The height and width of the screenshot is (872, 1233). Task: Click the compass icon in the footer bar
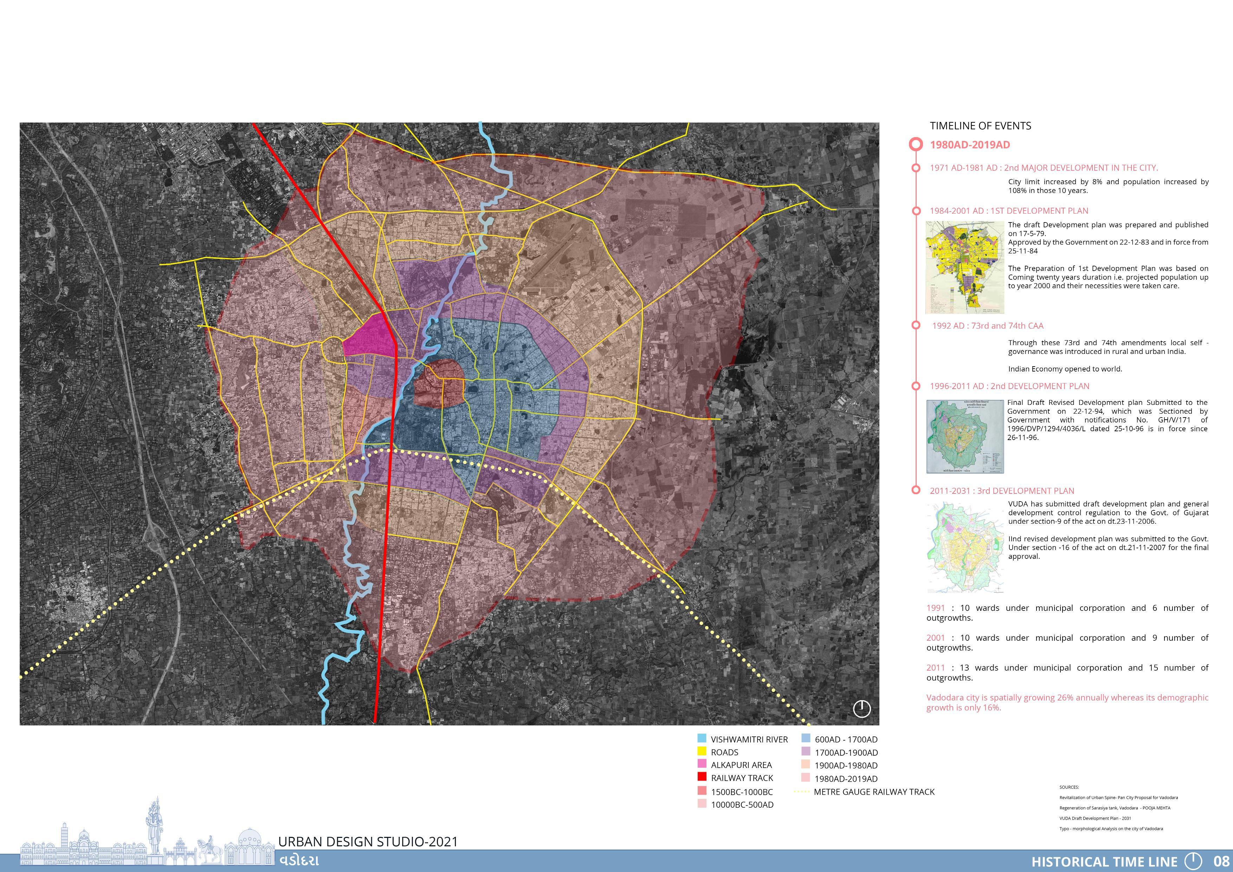1193,861
